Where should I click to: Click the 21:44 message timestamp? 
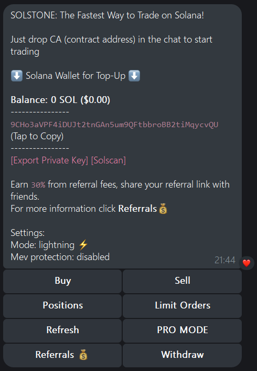(224, 260)
